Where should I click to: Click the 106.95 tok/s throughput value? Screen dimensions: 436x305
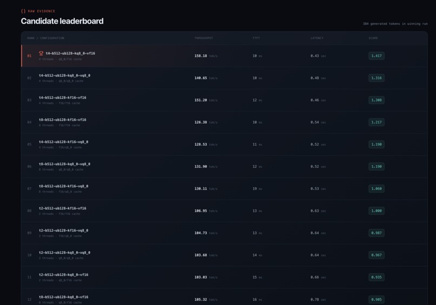coord(206,211)
